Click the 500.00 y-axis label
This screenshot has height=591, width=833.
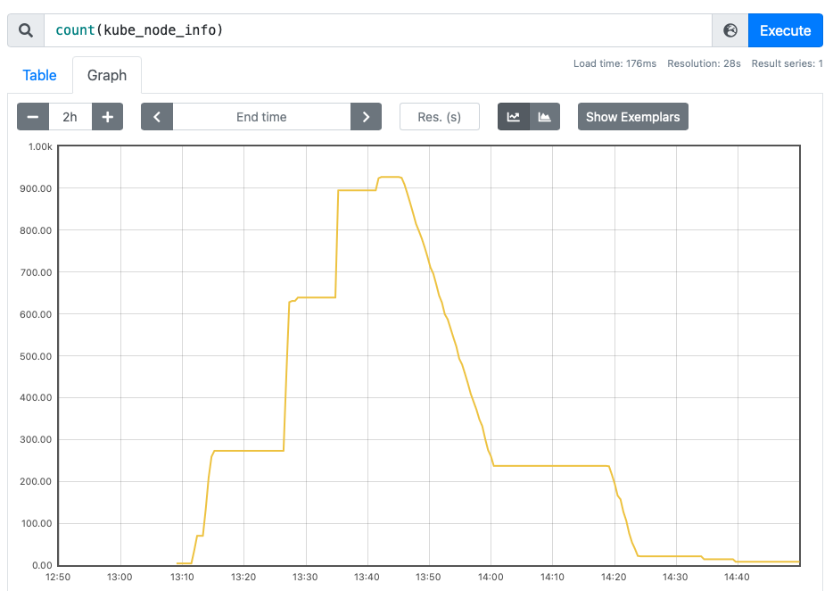pyautogui.click(x=36, y=356)
